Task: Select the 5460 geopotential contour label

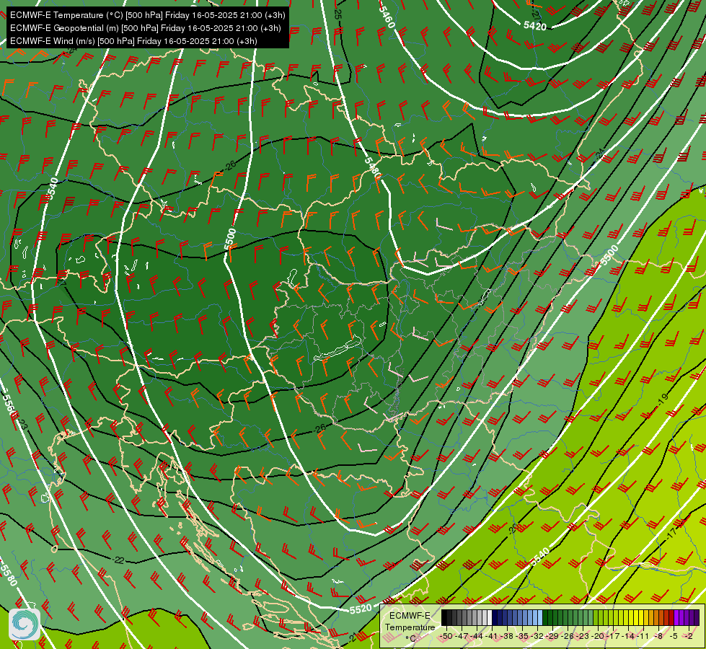Action: (x=387, y=17)
